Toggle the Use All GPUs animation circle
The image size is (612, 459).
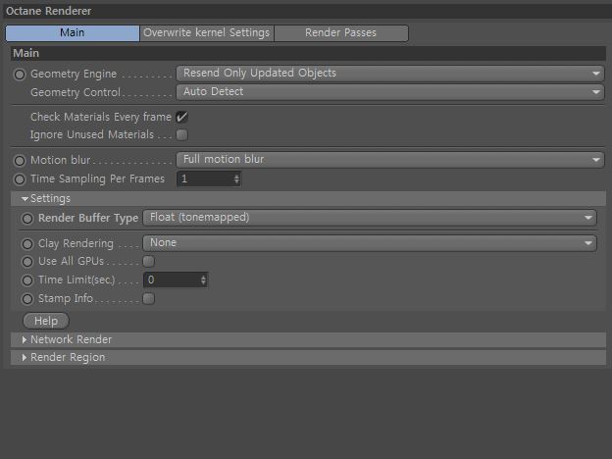click(x=27, y=262)
